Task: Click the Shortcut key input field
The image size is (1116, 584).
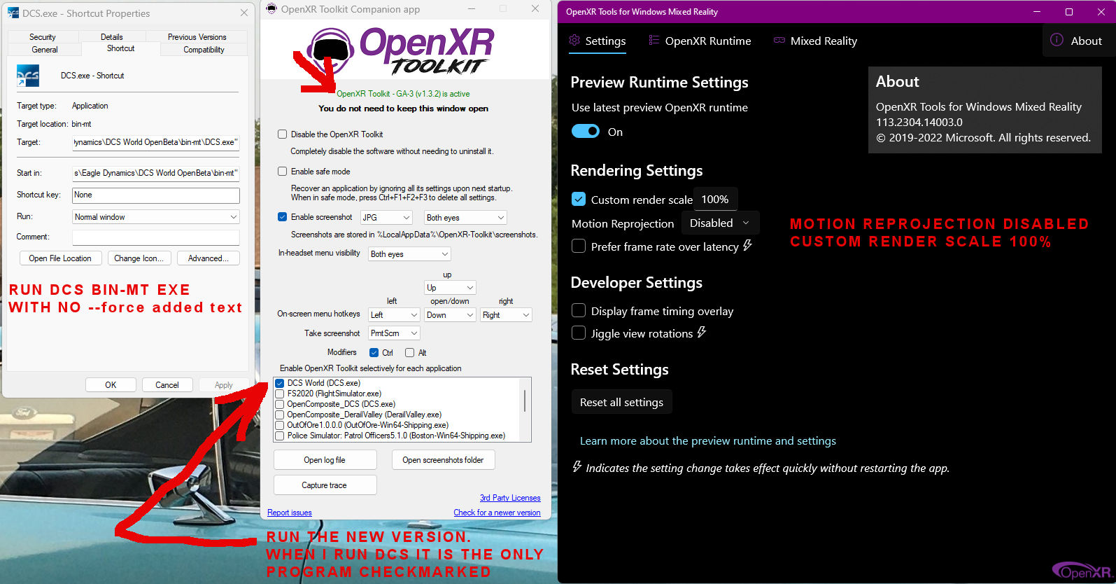Action: point(156,195)
